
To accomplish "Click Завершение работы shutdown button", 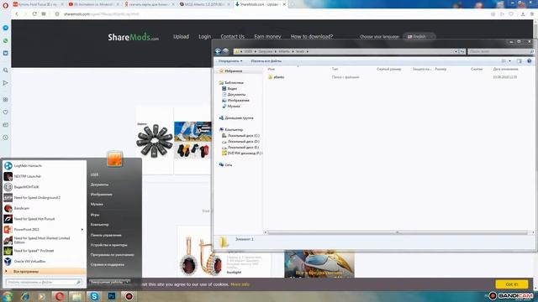I will point(107,282).
